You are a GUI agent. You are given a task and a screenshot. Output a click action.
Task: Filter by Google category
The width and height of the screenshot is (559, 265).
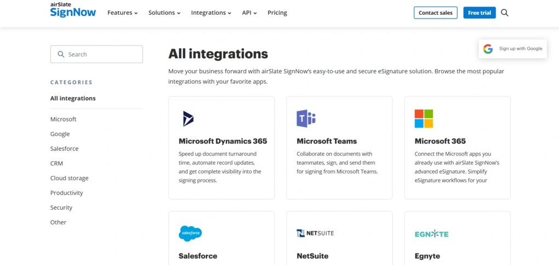pyautogui.click(x=60, y=134)
